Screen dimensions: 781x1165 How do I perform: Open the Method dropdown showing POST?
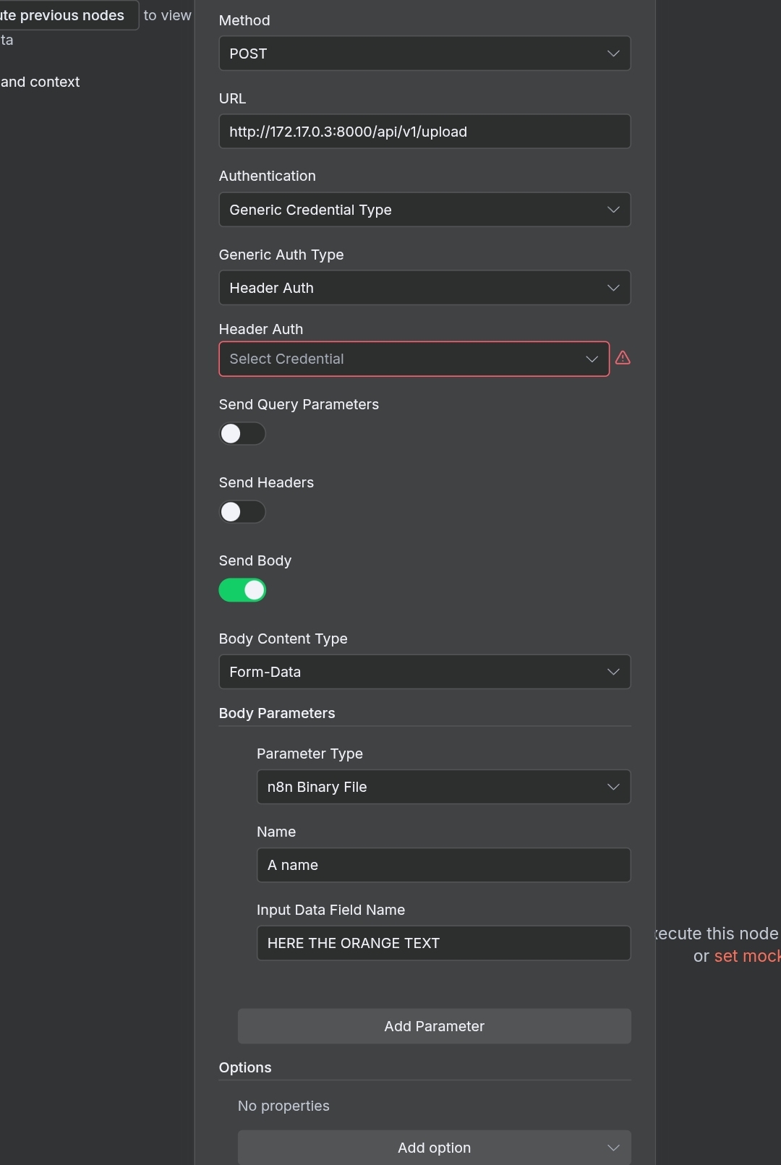pyautogui.click(x=424, y=54)
